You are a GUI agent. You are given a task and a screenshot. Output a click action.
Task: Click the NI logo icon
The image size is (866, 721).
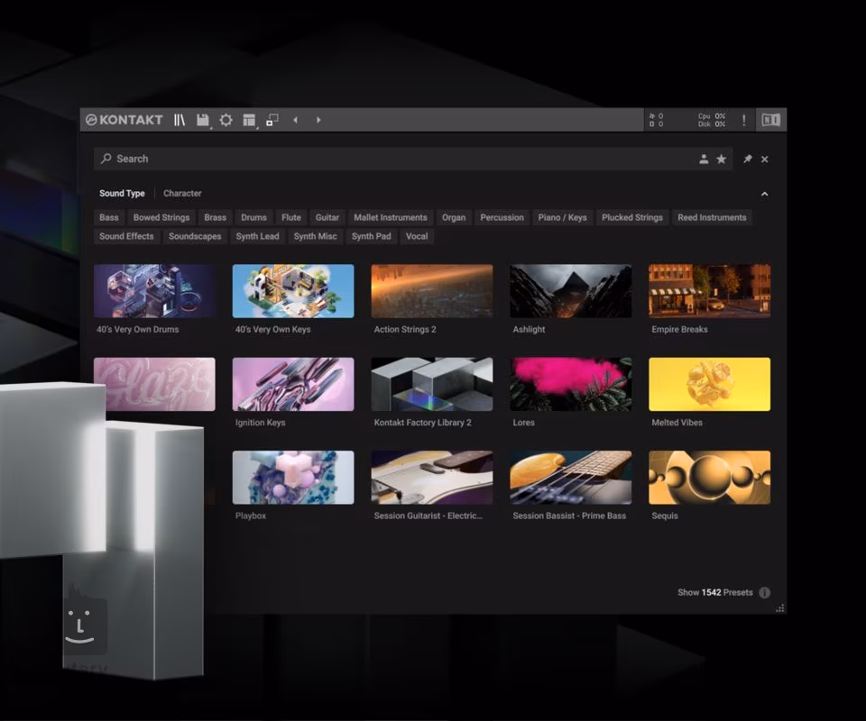[770, 120]
